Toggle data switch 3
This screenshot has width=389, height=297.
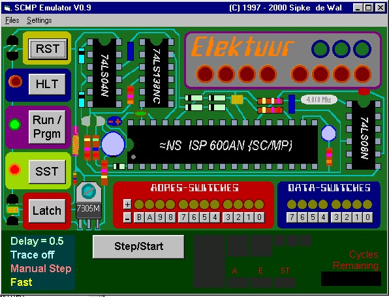[x=336, y=217]
